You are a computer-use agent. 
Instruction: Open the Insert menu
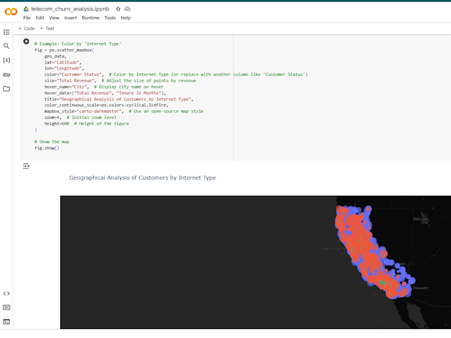click(x=70, y=18)
